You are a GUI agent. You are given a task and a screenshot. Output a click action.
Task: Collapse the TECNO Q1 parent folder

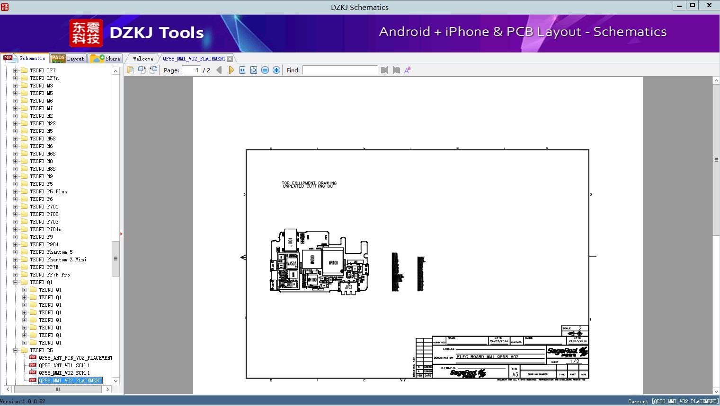pos(16,282)
